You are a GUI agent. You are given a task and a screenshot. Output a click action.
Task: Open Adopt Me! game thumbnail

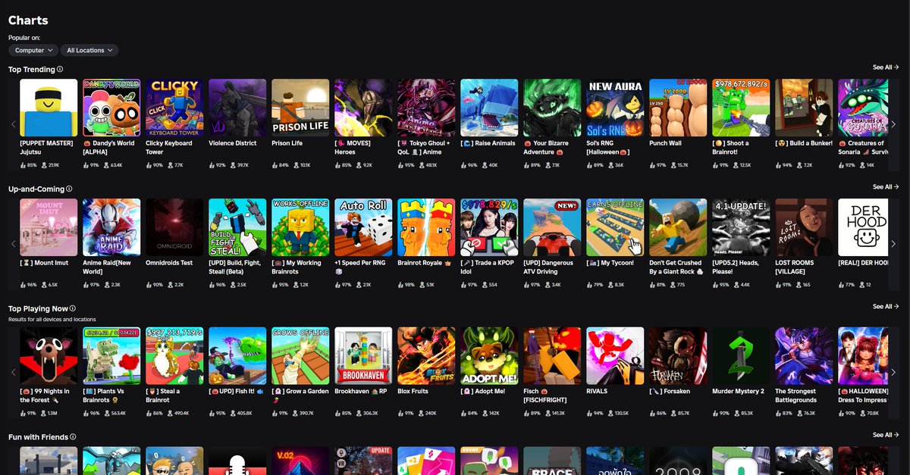[489, 356]
